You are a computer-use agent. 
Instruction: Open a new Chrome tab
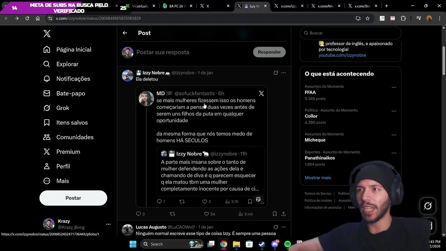[386, 6]
